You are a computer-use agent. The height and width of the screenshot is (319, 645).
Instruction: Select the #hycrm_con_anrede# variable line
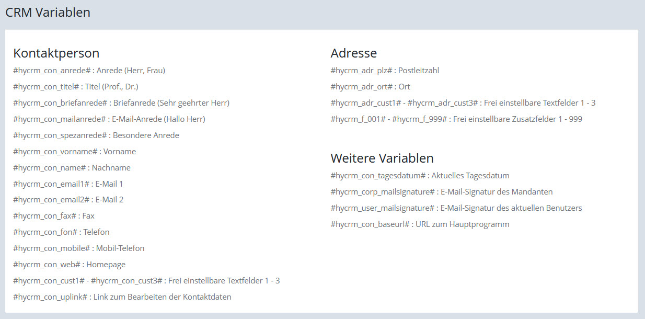tap(89, 71)
